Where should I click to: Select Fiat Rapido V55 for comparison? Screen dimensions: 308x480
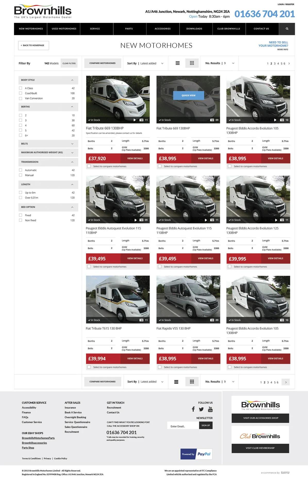tap(160, 367)
